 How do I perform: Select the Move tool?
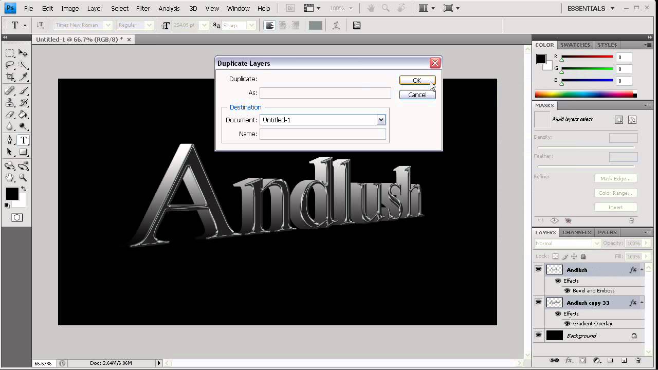(23, 53)
